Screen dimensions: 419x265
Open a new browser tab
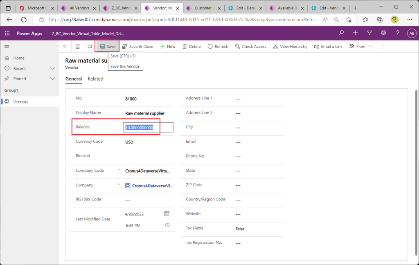355,8
